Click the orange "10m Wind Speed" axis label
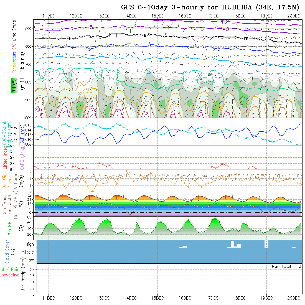 (x=5, y=181)
